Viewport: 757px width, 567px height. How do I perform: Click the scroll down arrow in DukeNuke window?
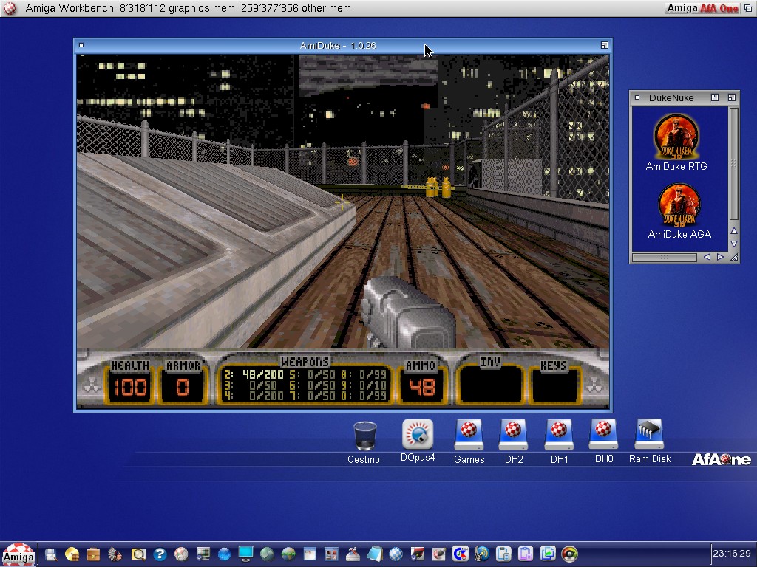(x=733, y=244)
